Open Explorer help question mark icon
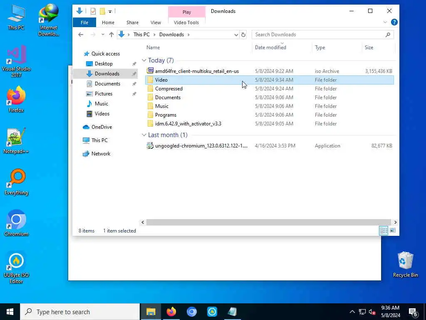Image resolution: width=426 pixels, height=320 pixels. 394,22
